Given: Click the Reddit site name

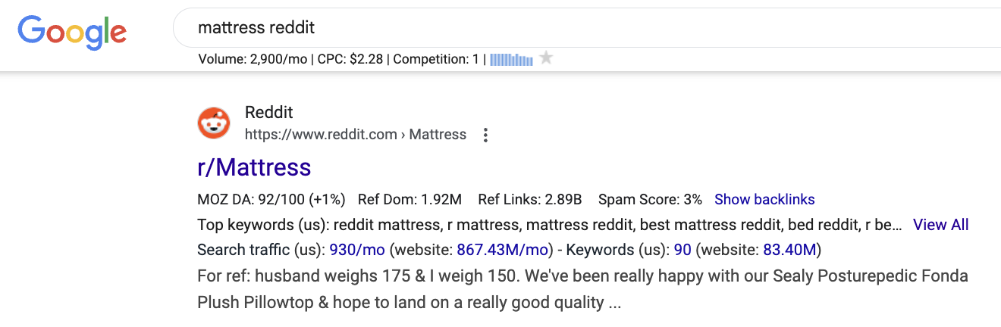Looking at the screenshot, I should [x=269, y=113].
